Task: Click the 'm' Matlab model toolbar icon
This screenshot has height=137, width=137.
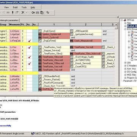Action: click(x=8, y=13)
